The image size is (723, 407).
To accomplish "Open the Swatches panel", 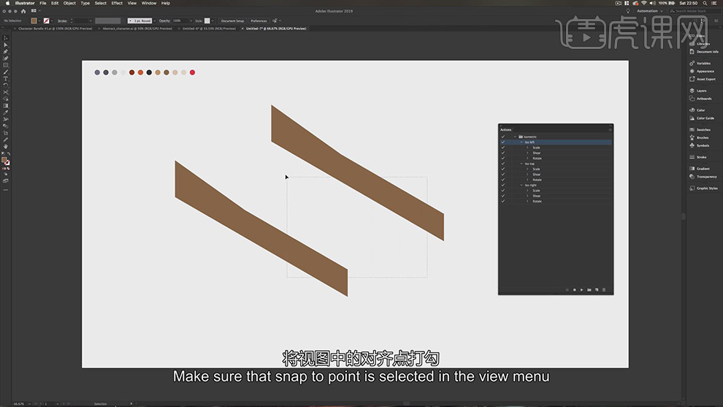I will [x=700, y=129].
